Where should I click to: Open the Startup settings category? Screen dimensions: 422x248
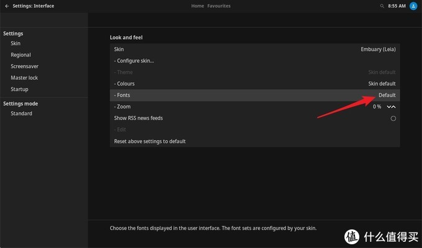[x=19, y=89]
